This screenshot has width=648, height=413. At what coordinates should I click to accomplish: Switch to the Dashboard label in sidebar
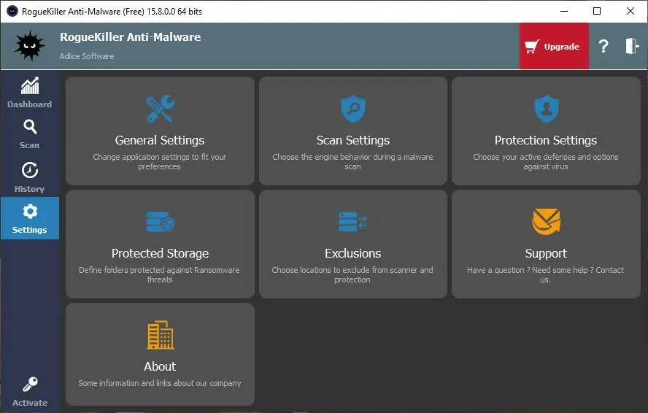29,104
